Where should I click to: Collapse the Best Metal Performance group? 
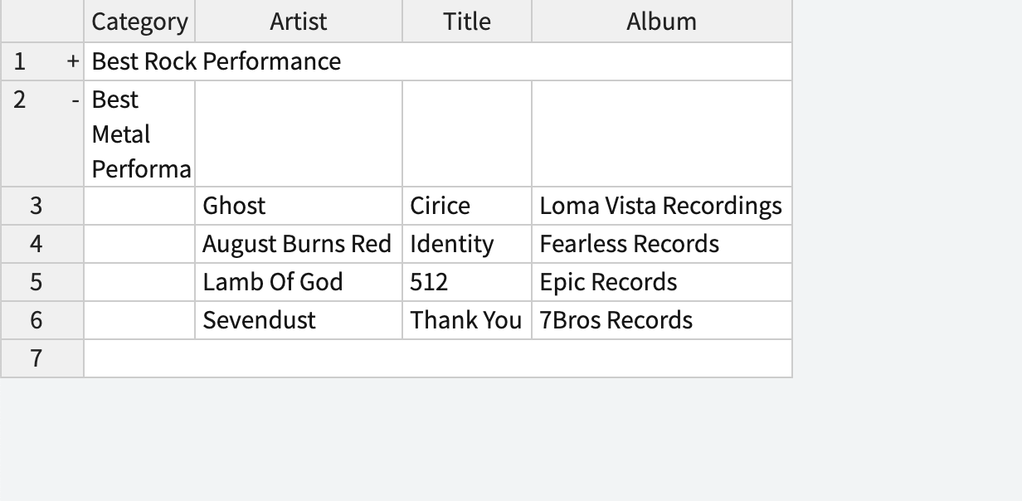(75, 100)
